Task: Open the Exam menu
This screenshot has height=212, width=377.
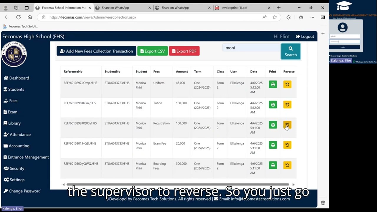Action: click(x=10, y=112)
